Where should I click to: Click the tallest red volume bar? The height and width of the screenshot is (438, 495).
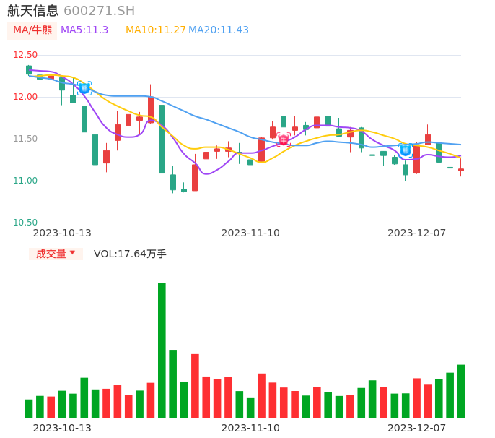(195, 385)
